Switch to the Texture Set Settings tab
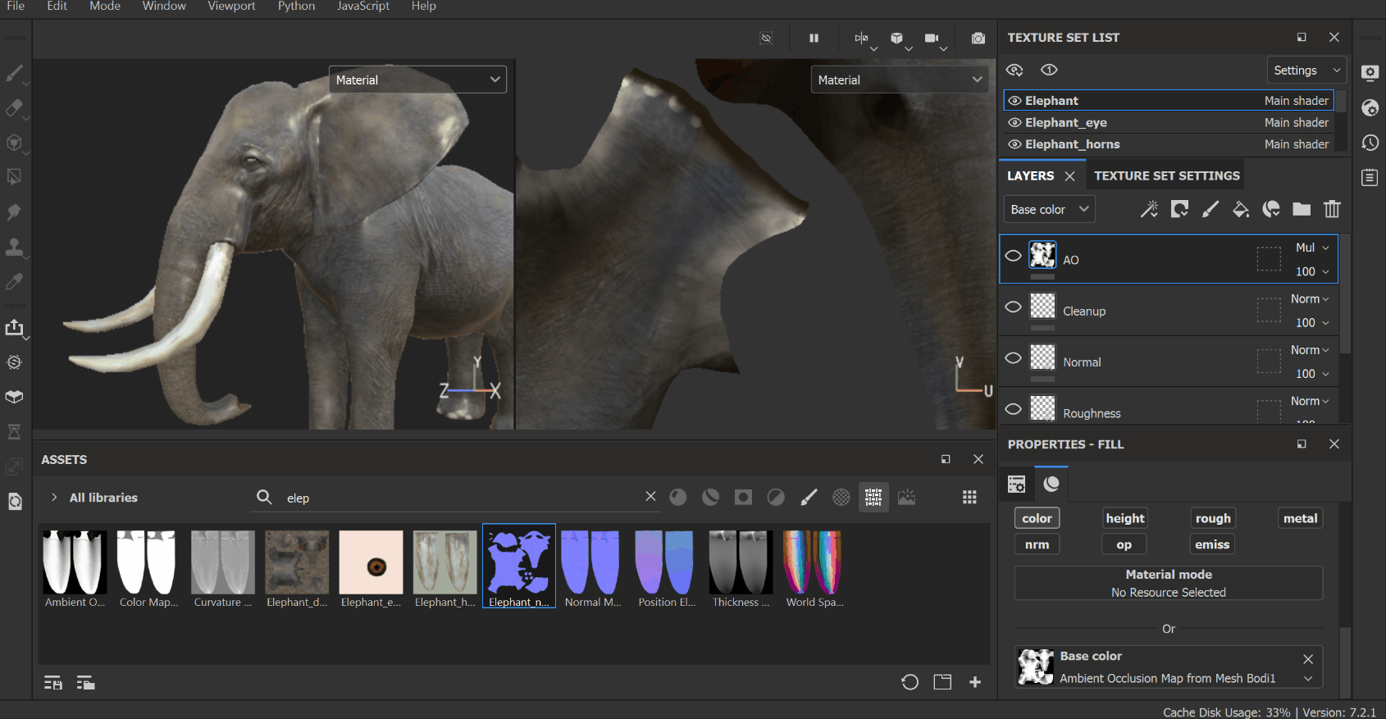Viewport: 1386px width, 719px height. click(1166, 175)
